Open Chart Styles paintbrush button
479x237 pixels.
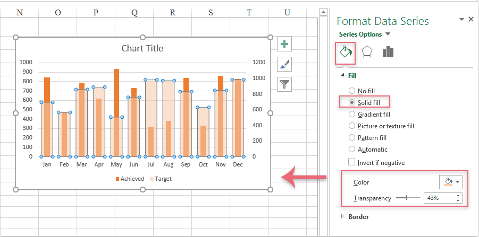[284, 64]
